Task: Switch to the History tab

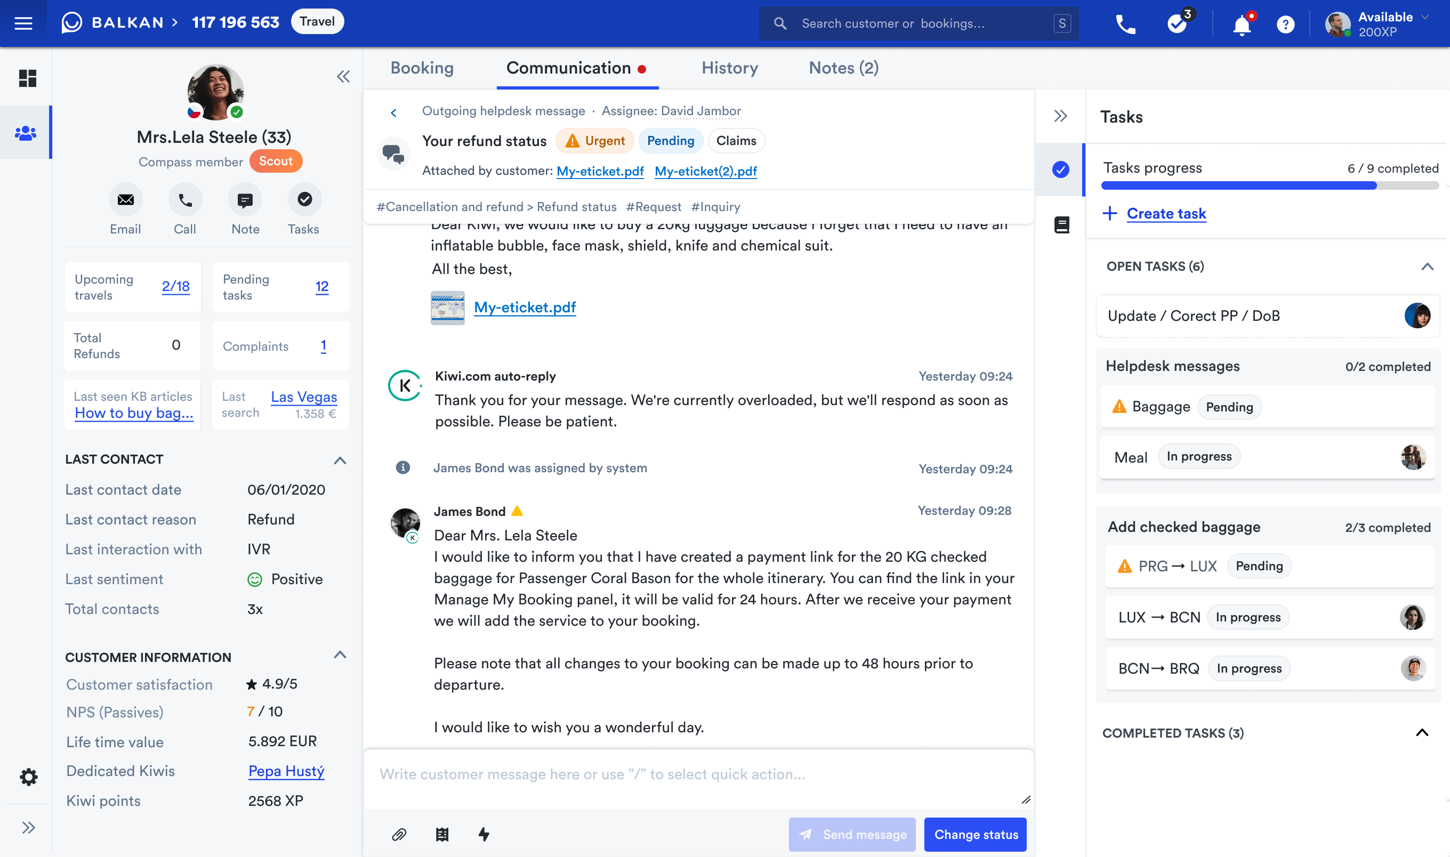Action: click(x=729, y=68)
